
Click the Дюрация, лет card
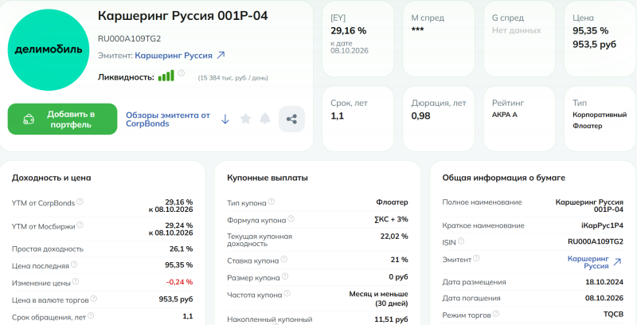pyautogui.click(x=439, y=119)
